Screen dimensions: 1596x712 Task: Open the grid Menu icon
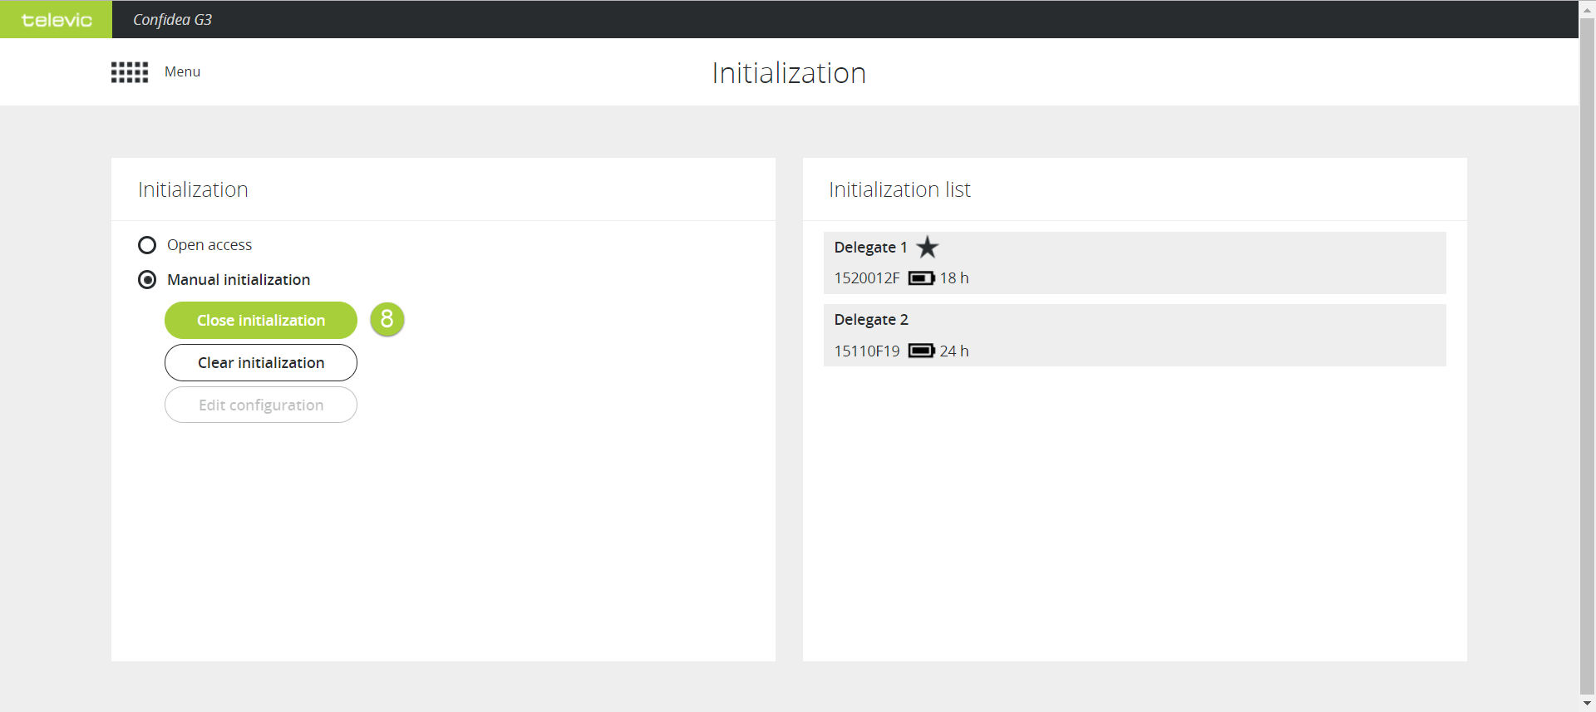pos(130,72)
